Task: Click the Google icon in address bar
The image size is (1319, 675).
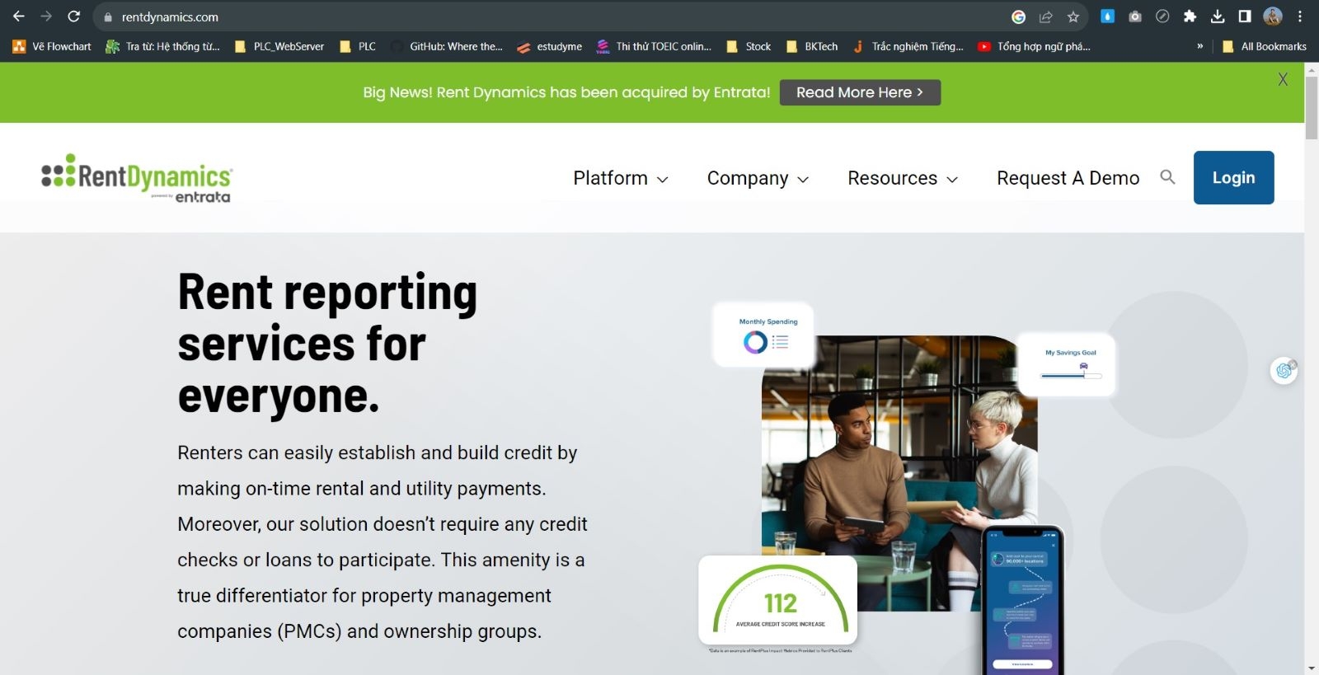Action: 1019,16
